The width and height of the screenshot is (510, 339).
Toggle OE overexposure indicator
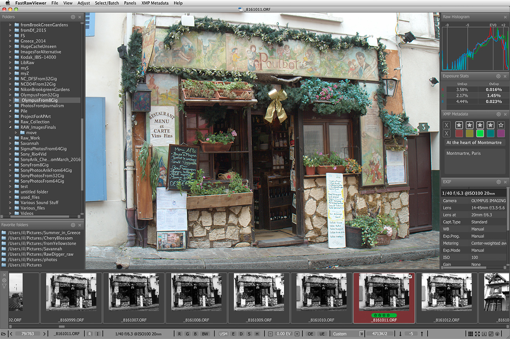(x=311, y=334)
